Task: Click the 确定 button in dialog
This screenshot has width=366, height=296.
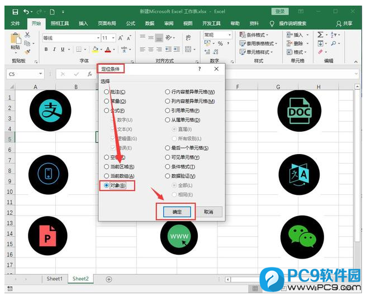Action: [177, 212]
